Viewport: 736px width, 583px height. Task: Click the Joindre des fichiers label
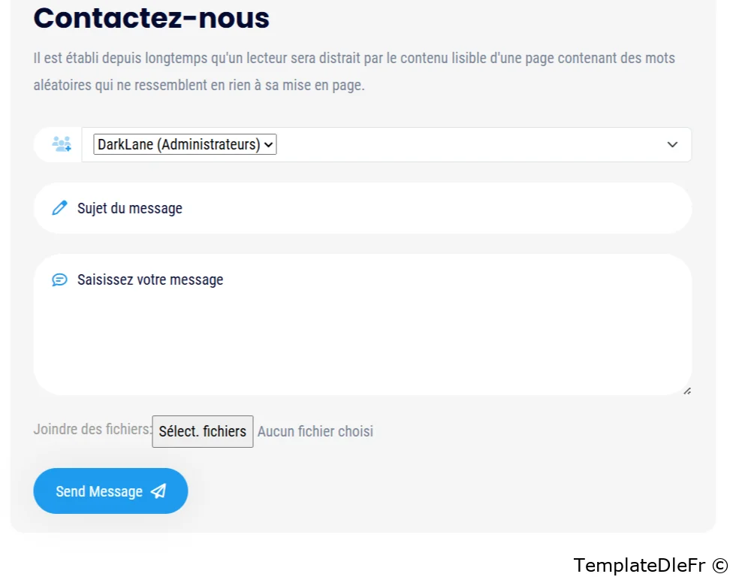tap(92, 430)
